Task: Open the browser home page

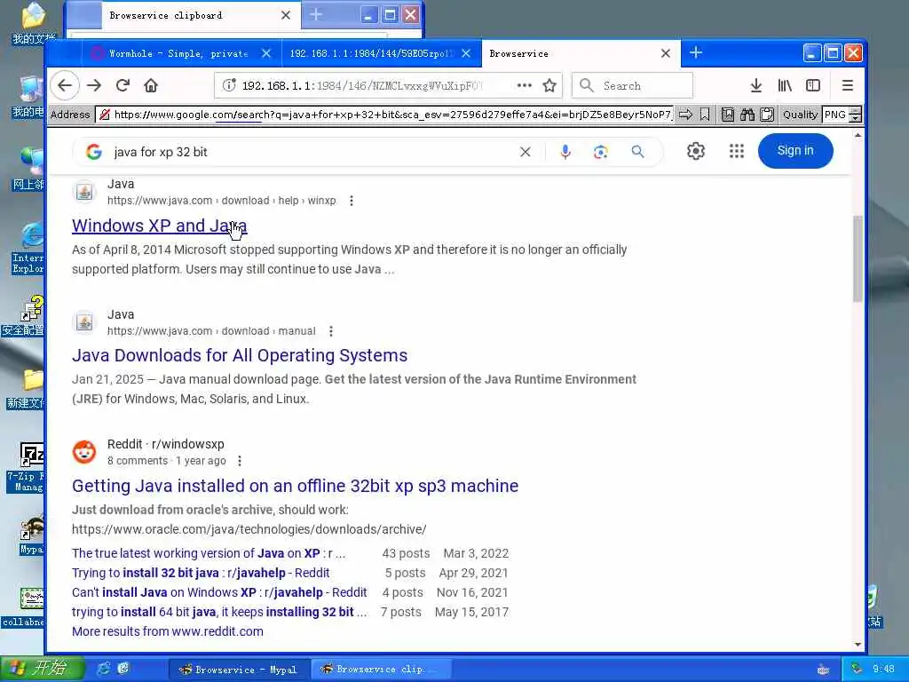Action: 151,86
